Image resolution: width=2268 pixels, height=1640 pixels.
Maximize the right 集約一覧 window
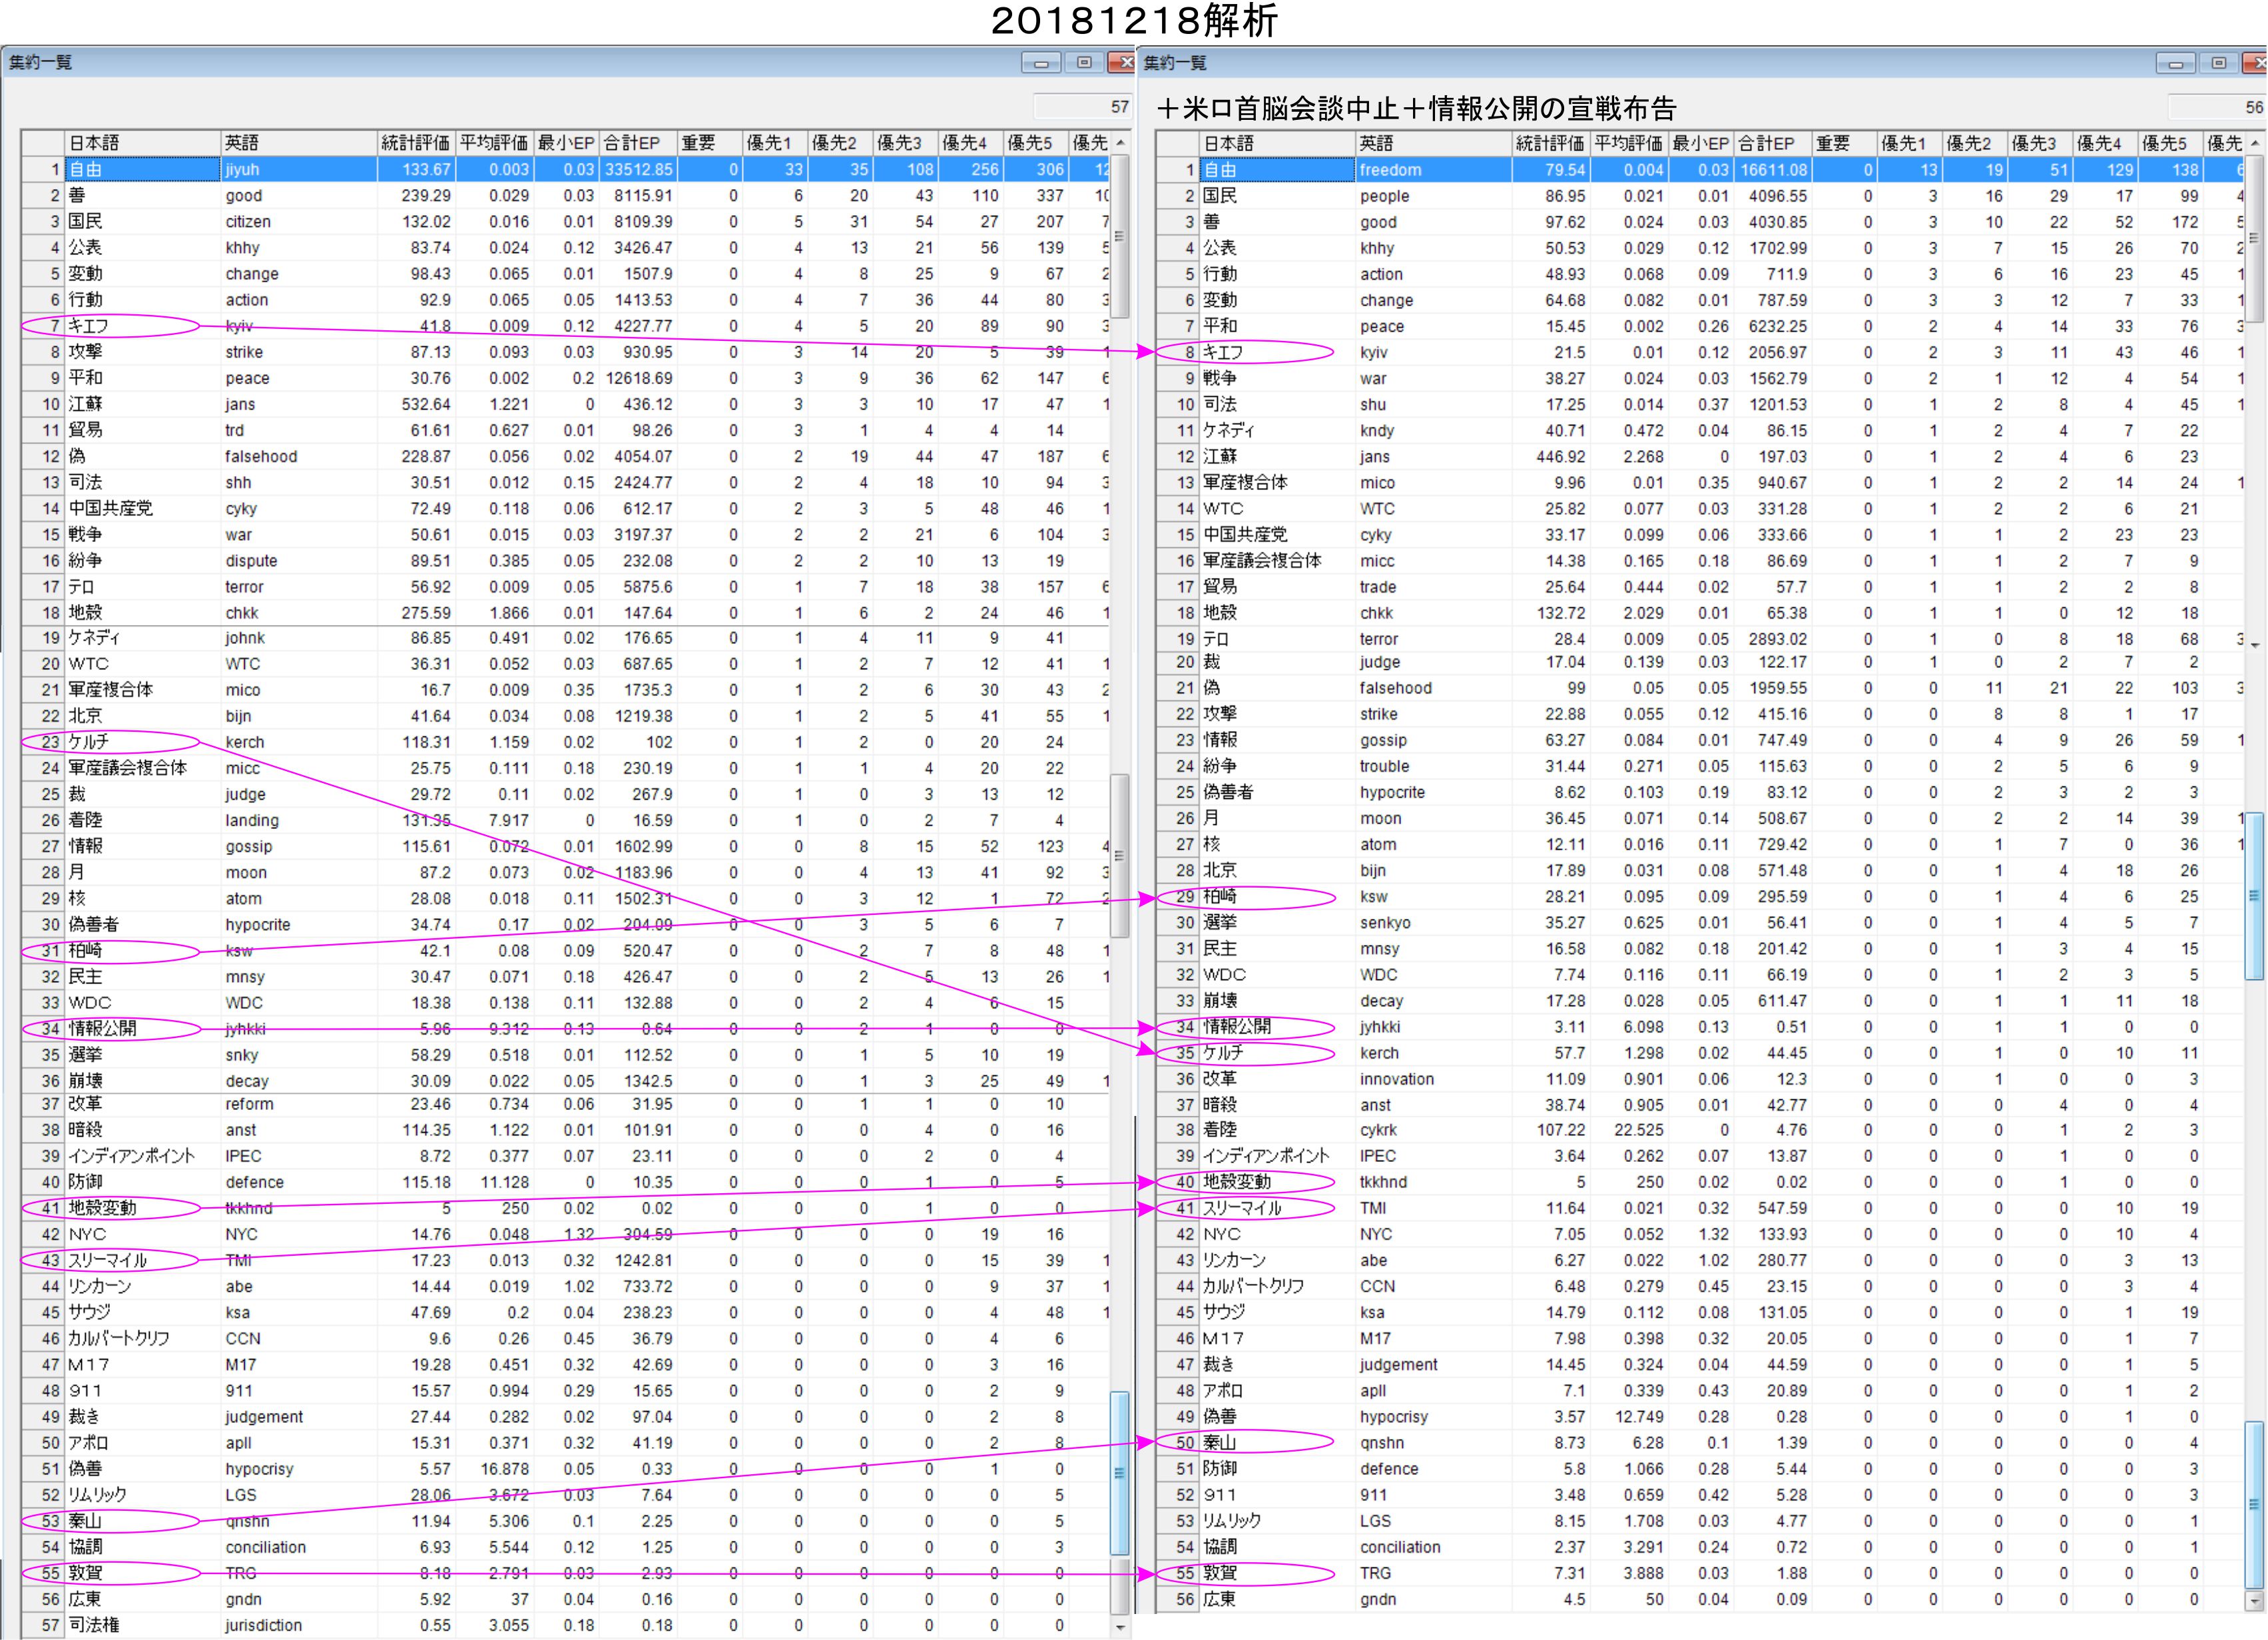click(2218, 63)
